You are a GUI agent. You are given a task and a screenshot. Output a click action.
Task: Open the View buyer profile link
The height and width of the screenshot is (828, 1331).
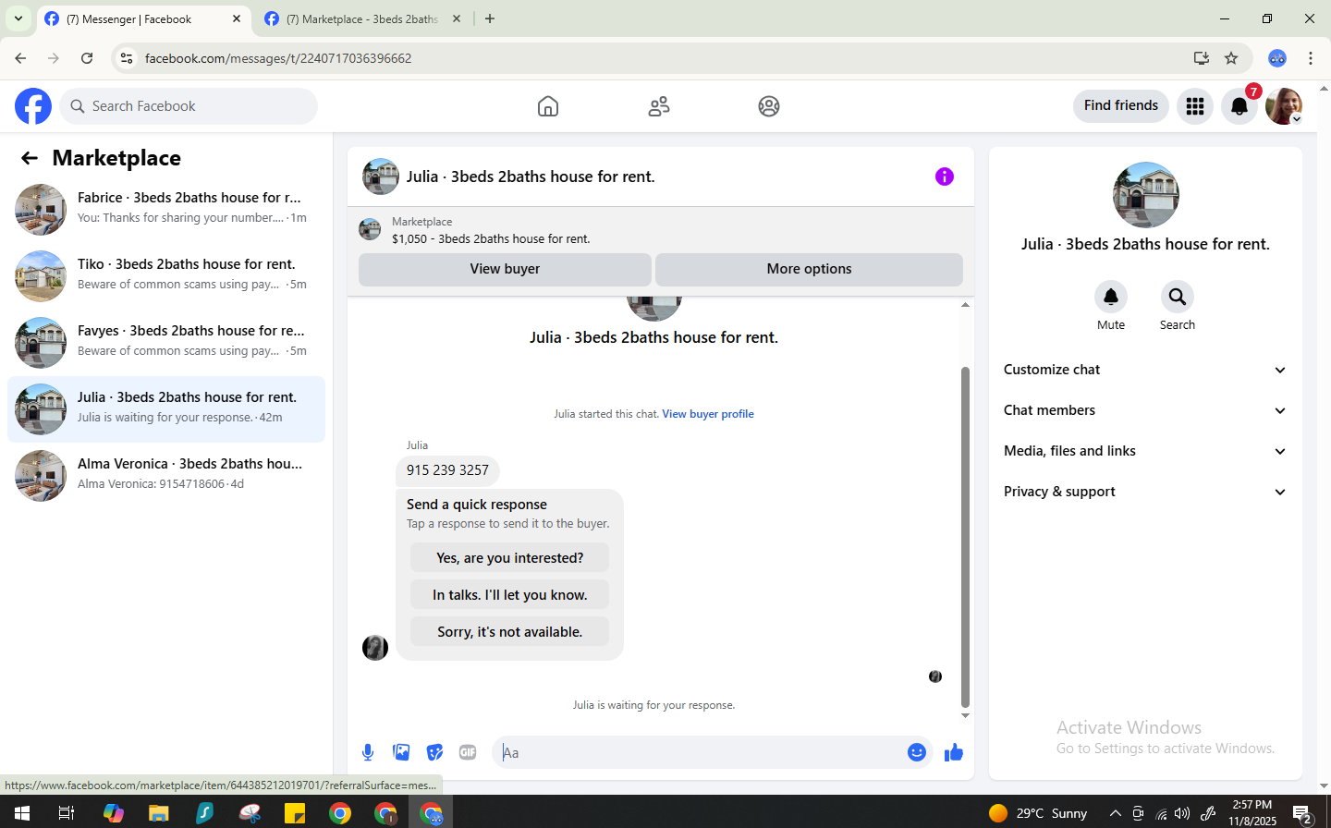(708, 414)
